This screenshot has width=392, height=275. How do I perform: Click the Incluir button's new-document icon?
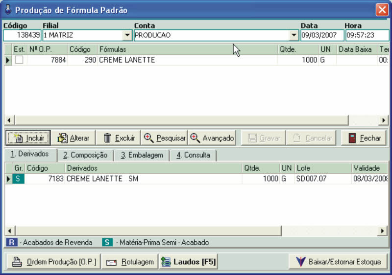pos(18,138)
